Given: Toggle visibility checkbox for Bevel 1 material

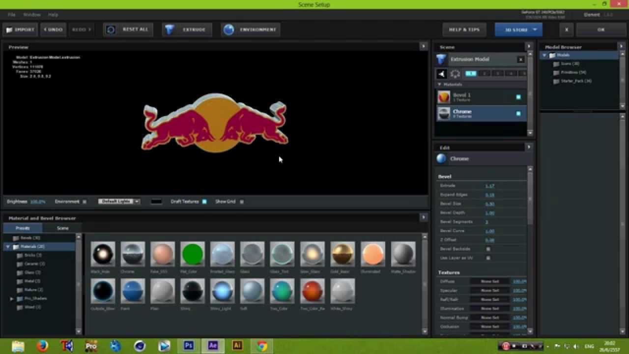Looking at the screenshot, I should pos(518,97).
